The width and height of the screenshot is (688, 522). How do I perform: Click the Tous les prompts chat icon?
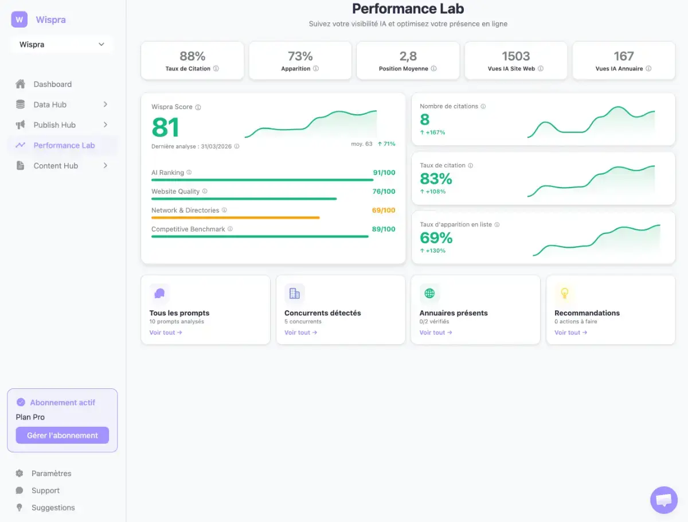[159, 294]
